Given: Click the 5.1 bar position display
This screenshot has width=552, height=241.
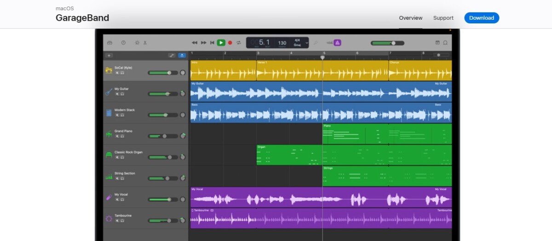Looking at the screenshot, I should pos(264,42).
